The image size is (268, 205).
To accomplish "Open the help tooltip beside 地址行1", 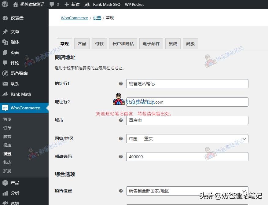I will [121, 83].
